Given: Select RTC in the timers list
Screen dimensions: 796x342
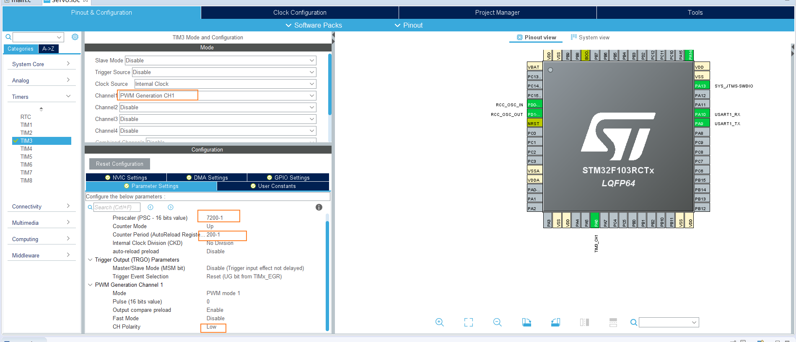Looking at the screenshot, I should click(26, 117).
